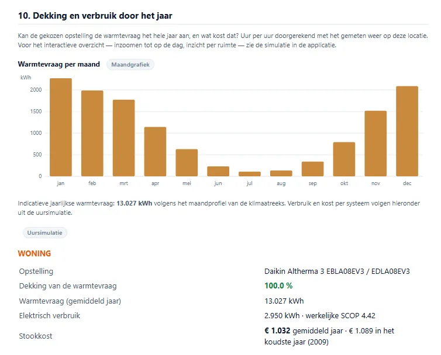Select the jun bar in the chart

tap(218, 171)
